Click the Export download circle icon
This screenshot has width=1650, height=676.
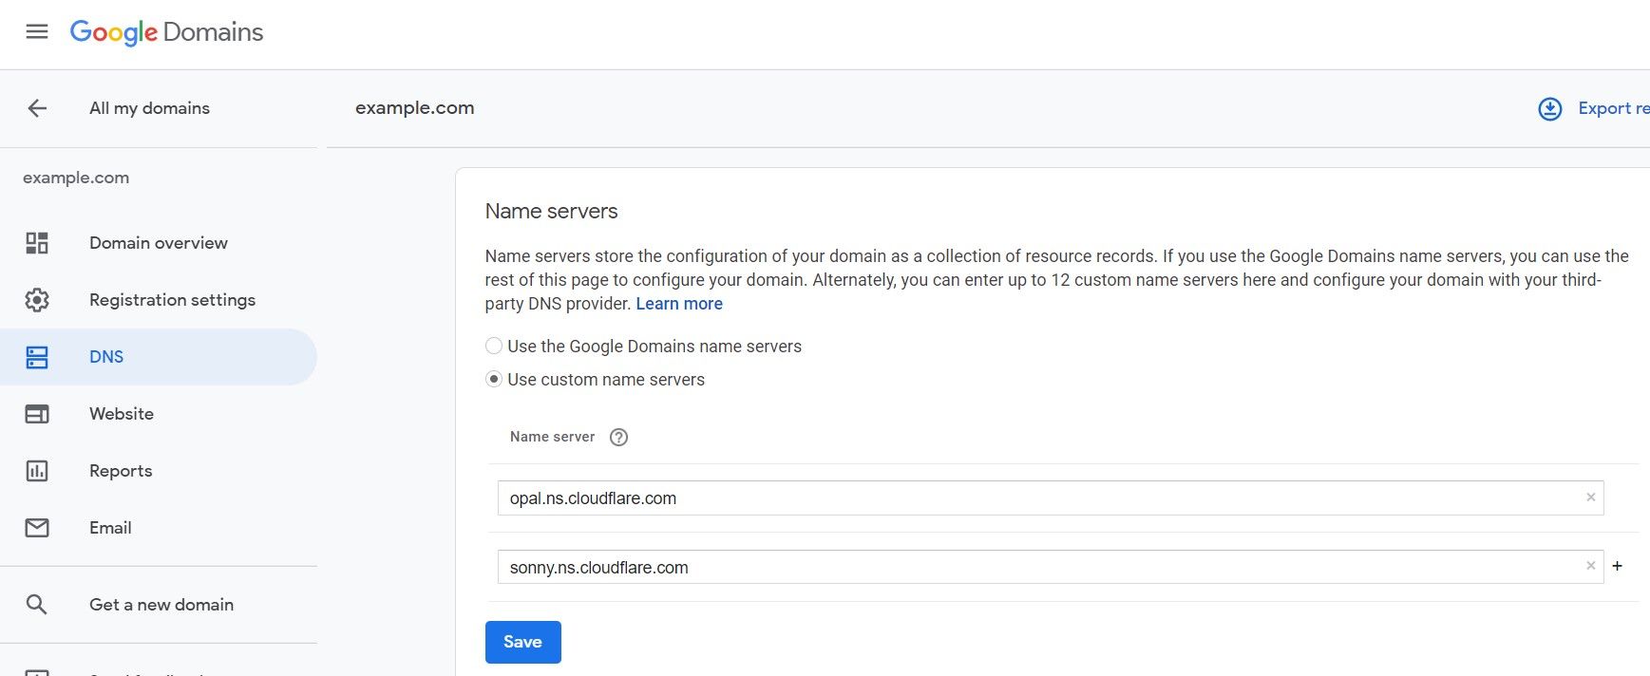(x=1550, y=109)
